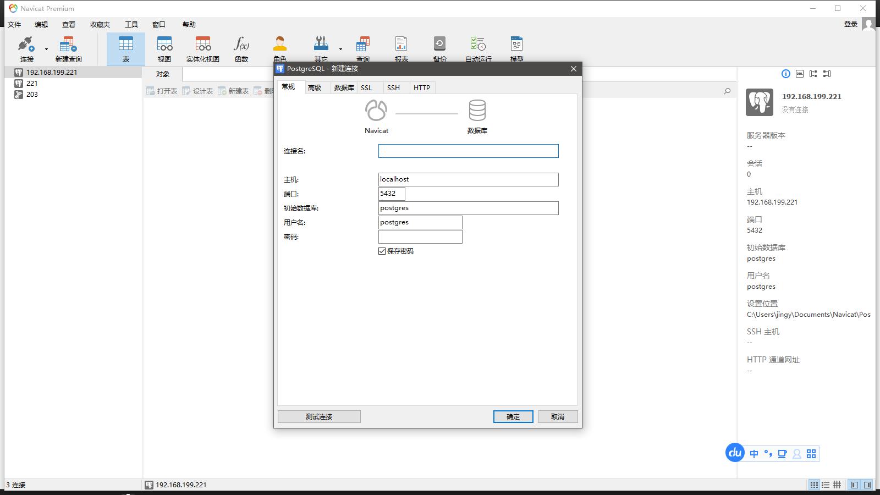Open the 查看 menu
The width and height of the screenshot is (880, 495).
pyautogui.click(x=69, y=24)
